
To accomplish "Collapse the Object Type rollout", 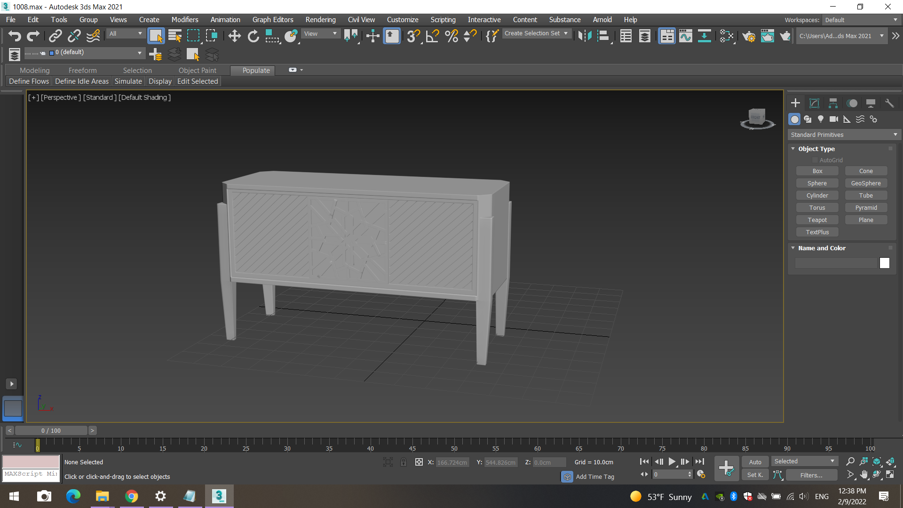I will click(816, 149).
